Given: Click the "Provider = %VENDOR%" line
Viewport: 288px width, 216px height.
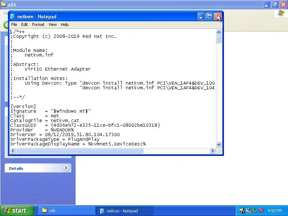Looking at the screenshot, I should (x=42, y=130).
